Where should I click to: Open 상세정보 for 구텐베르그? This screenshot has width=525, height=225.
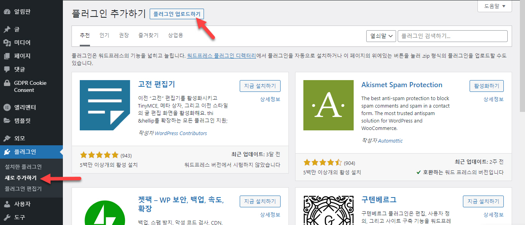[x=494, y=215]
